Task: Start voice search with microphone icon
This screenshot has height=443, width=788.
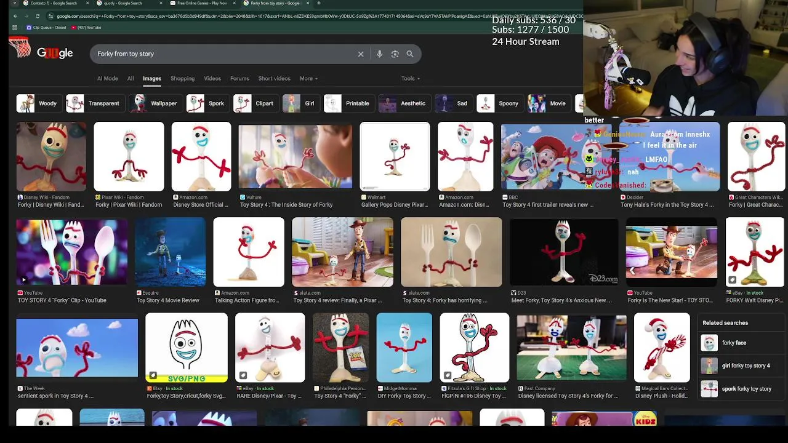Action: pos(379,54)
